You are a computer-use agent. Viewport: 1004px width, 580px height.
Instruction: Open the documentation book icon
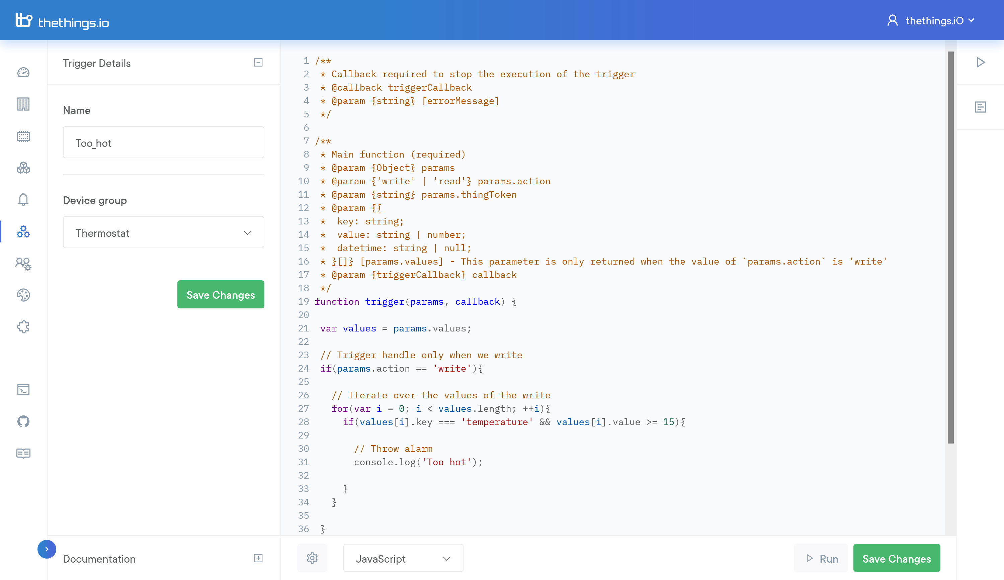coord(24,453)
